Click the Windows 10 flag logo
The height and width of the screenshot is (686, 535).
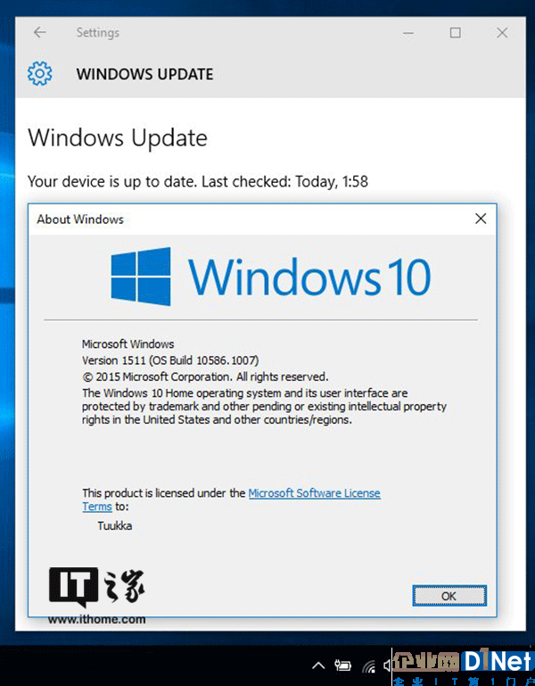(140, 276)
